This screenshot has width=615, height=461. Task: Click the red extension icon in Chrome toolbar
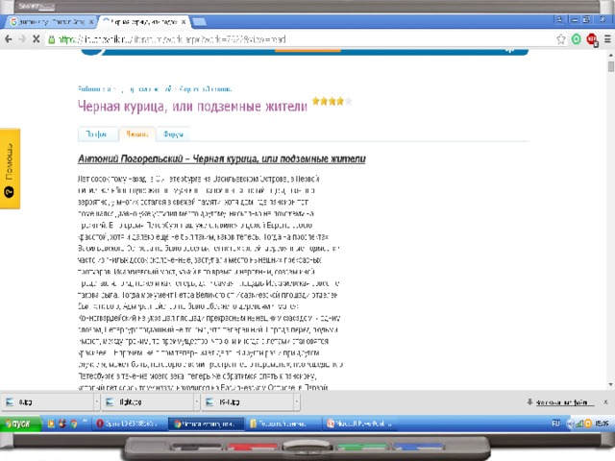point(592,39)
